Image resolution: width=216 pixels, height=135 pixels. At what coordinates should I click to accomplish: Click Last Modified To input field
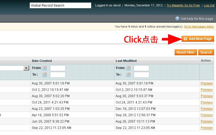point(141,75)
